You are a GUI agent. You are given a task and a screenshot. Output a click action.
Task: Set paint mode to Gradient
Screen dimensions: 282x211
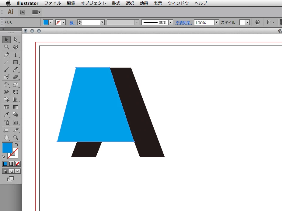[x=11, y=164]
